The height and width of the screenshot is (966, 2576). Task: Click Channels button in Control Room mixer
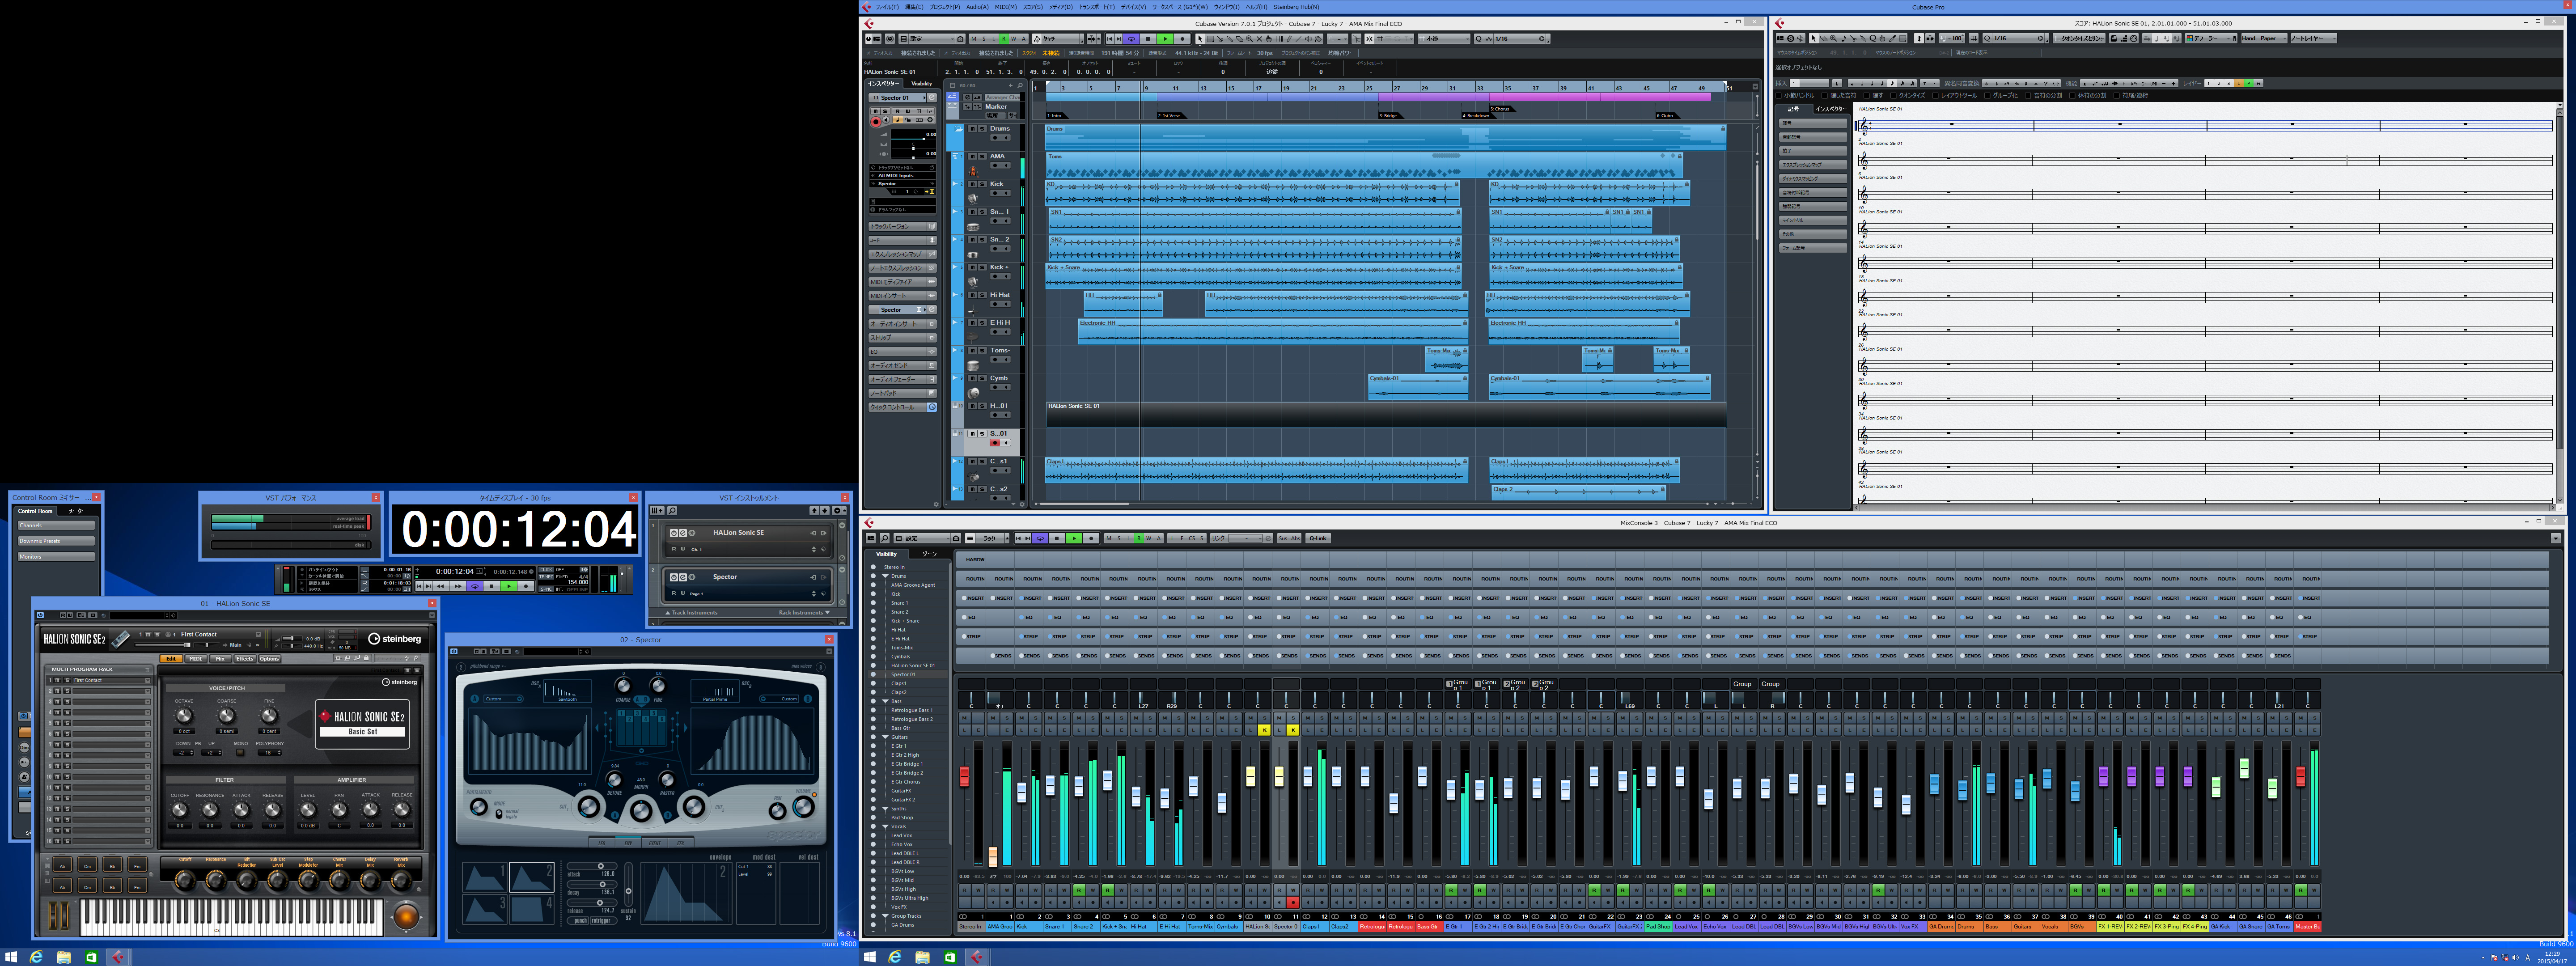[56, 525]
